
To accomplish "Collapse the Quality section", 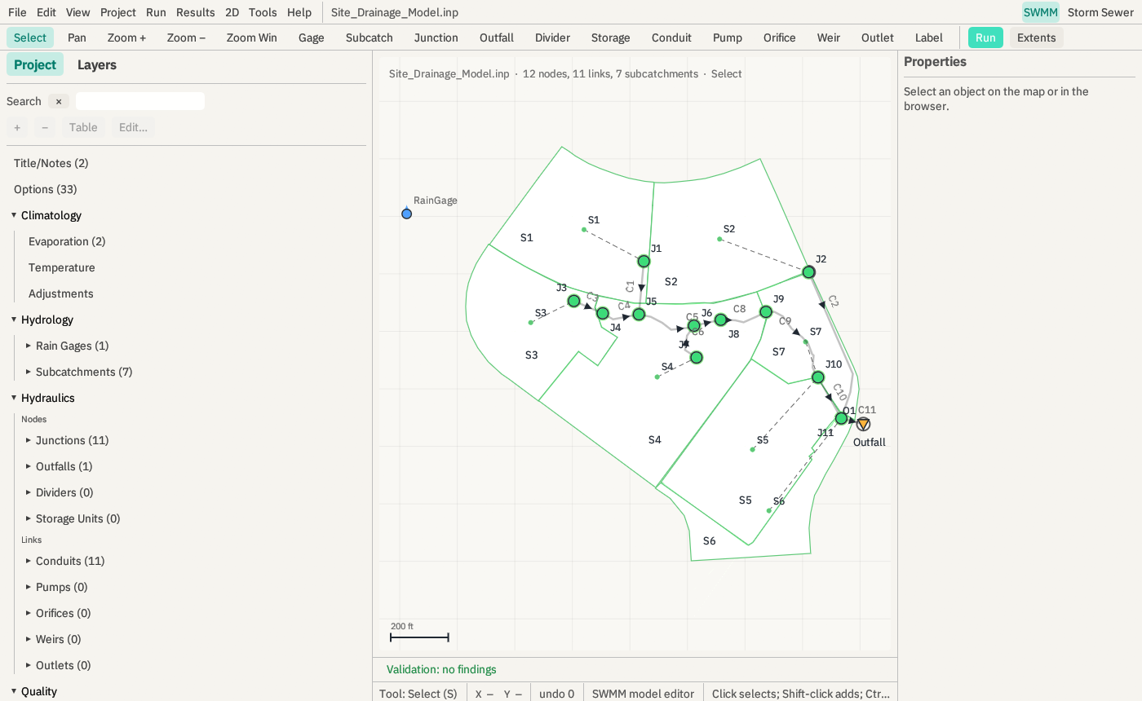I will coord(14,691).
